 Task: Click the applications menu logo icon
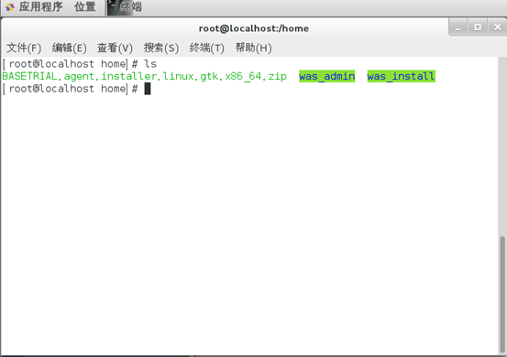click(x=10, y=7)
